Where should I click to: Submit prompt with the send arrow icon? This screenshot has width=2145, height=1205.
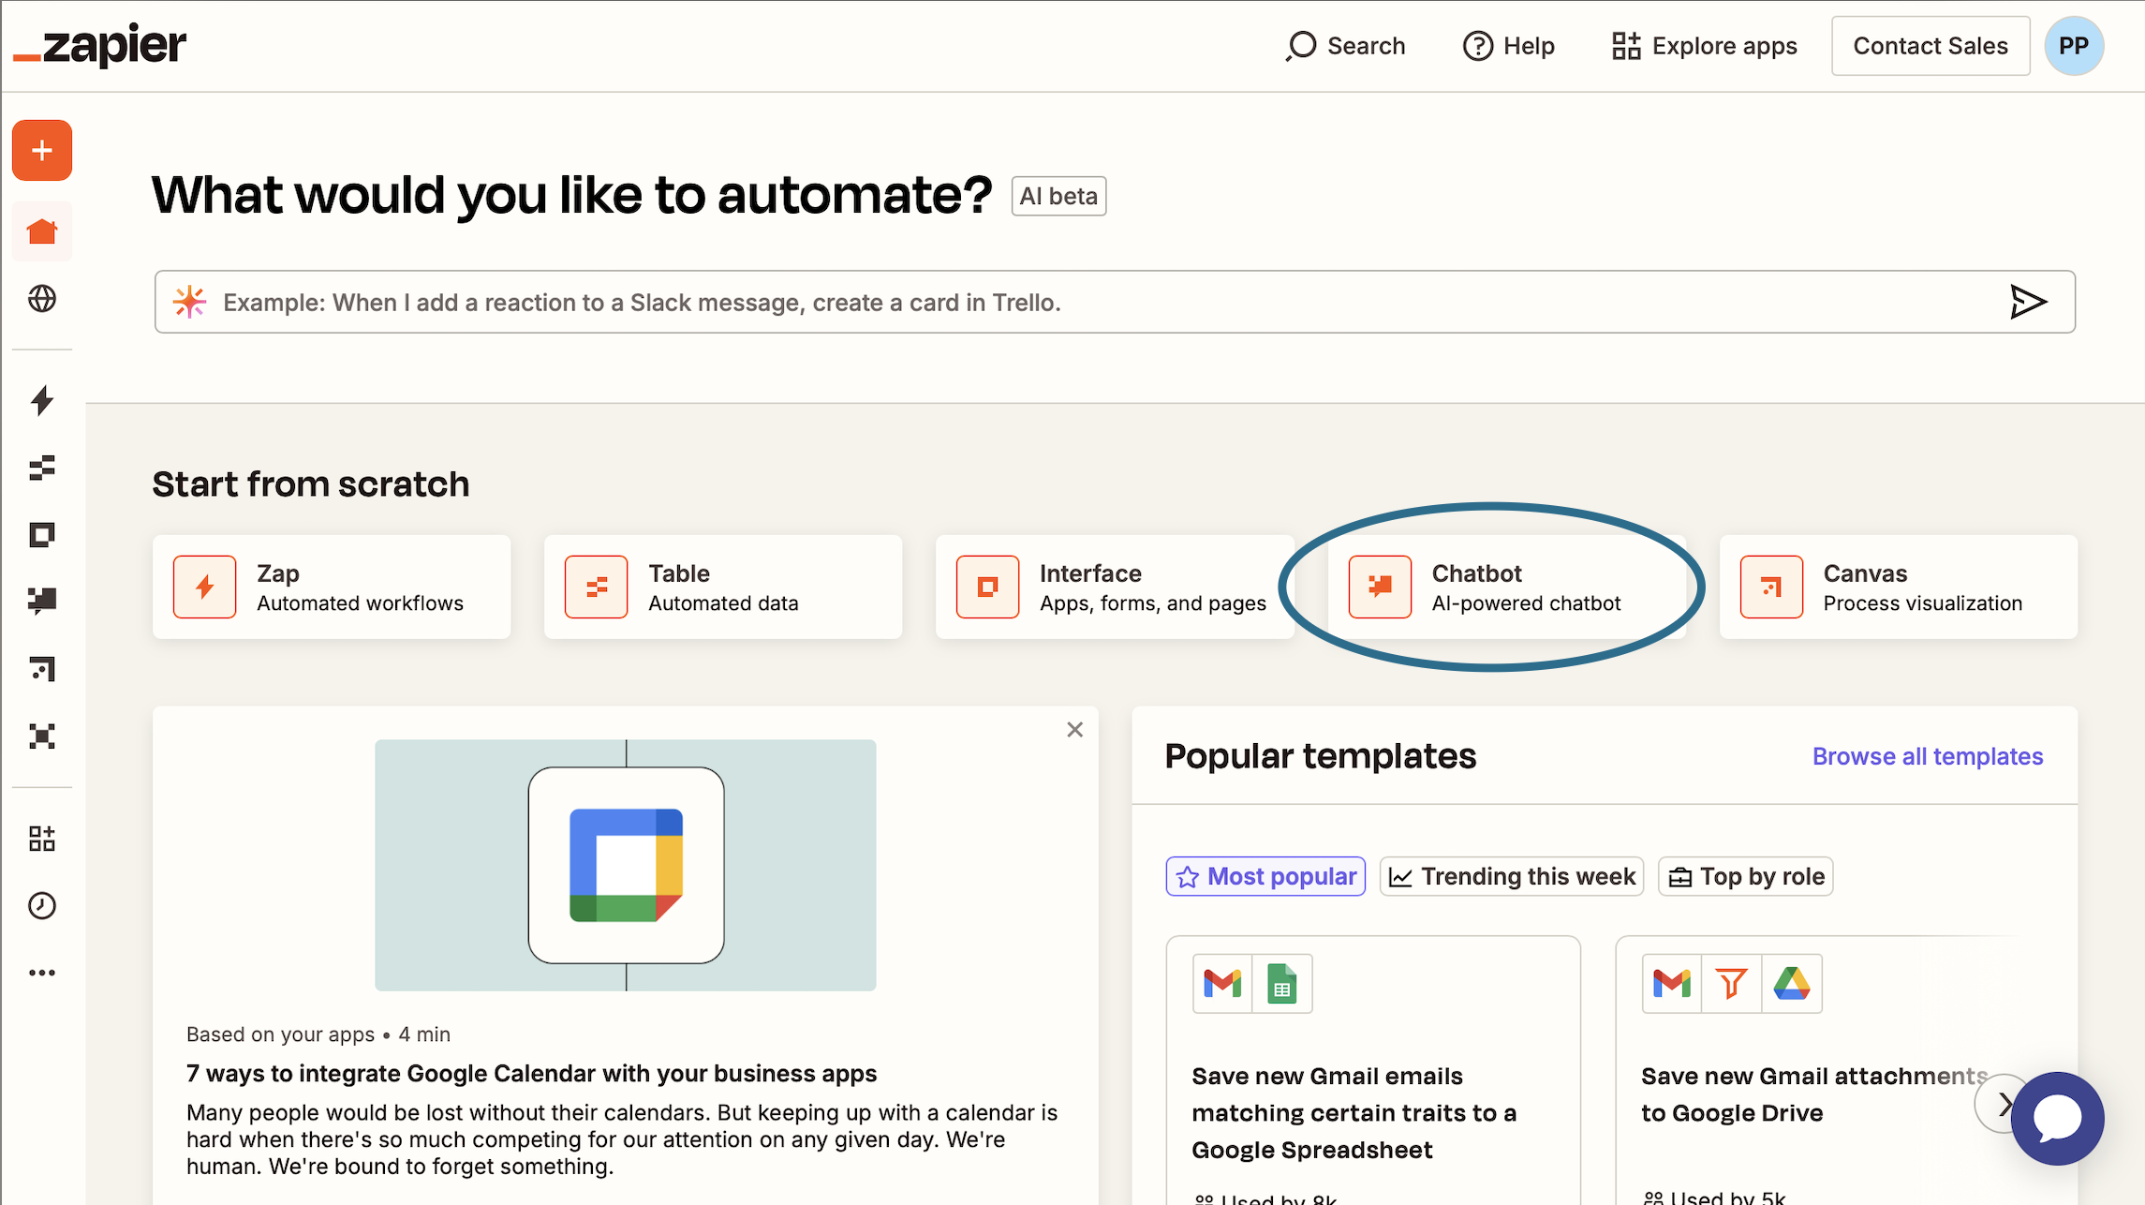click(x=2028, y=302)
